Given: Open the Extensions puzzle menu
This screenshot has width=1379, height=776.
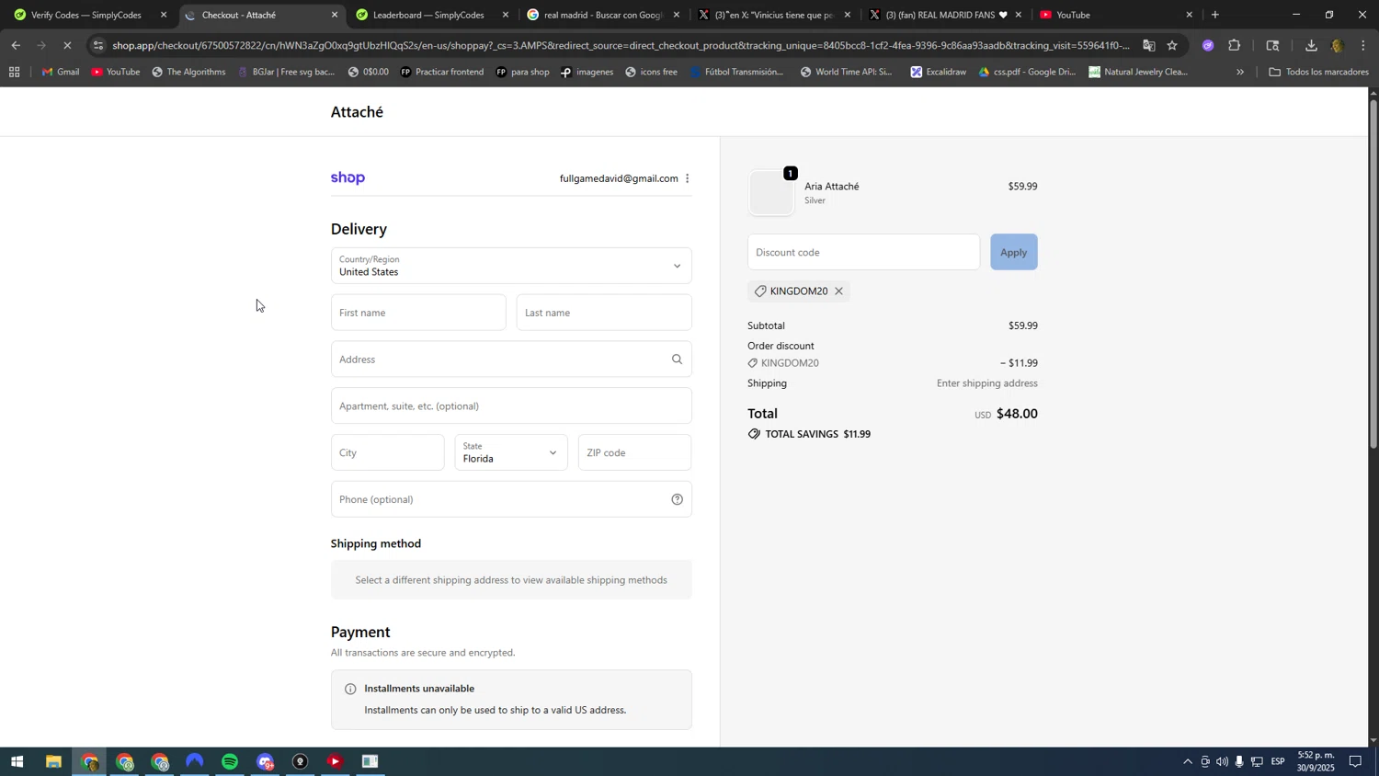Looking at the screenshot, I should [1234, 46].
